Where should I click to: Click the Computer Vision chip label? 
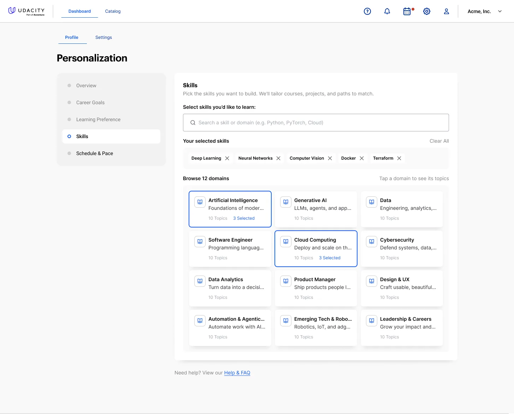click(307, 158)
